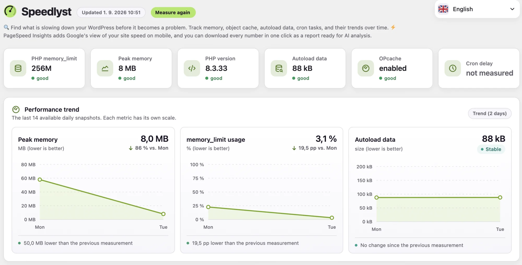Click the lightning bolt emoji
The width and height of the screenshot is (522, 265).
click(393, 27)
